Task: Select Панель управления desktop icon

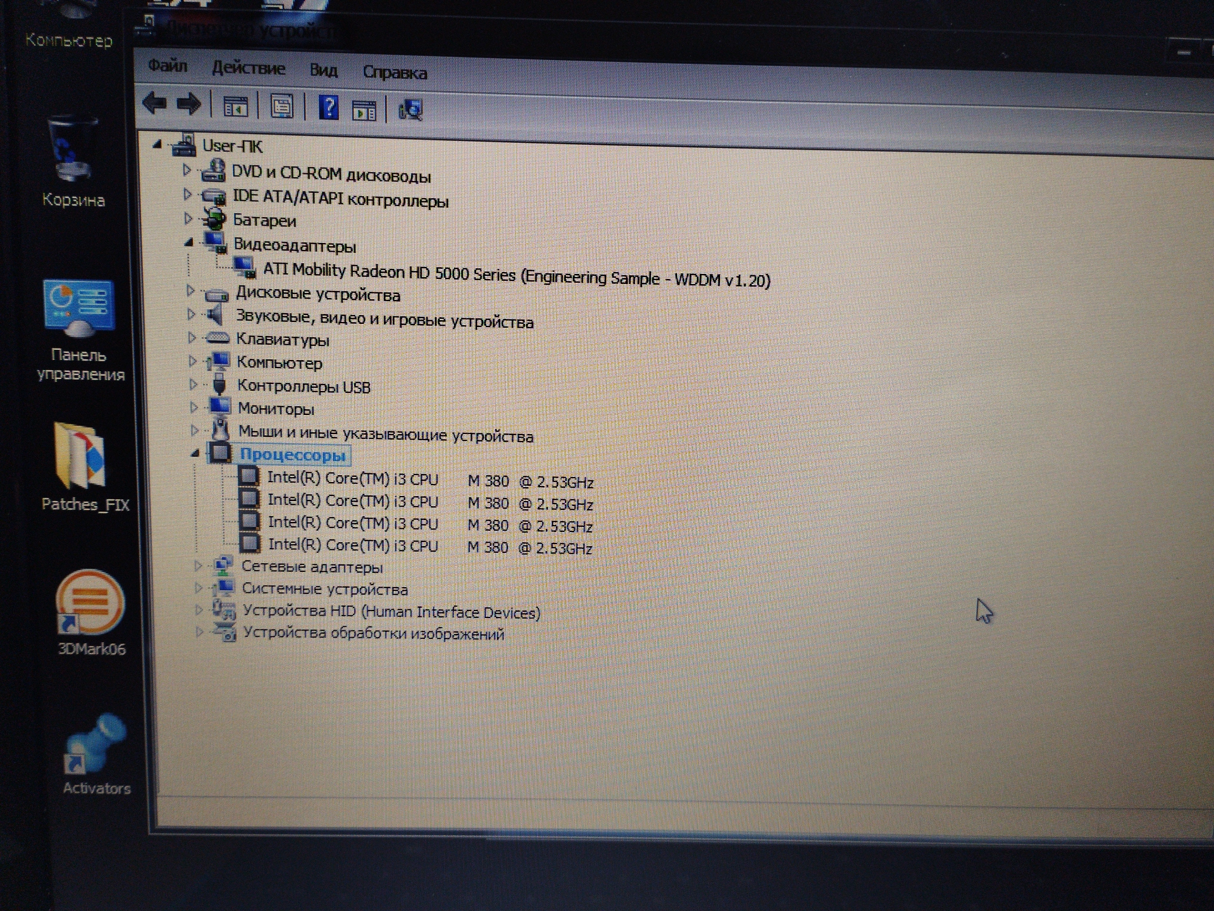Action: click(x=80, y=331)
